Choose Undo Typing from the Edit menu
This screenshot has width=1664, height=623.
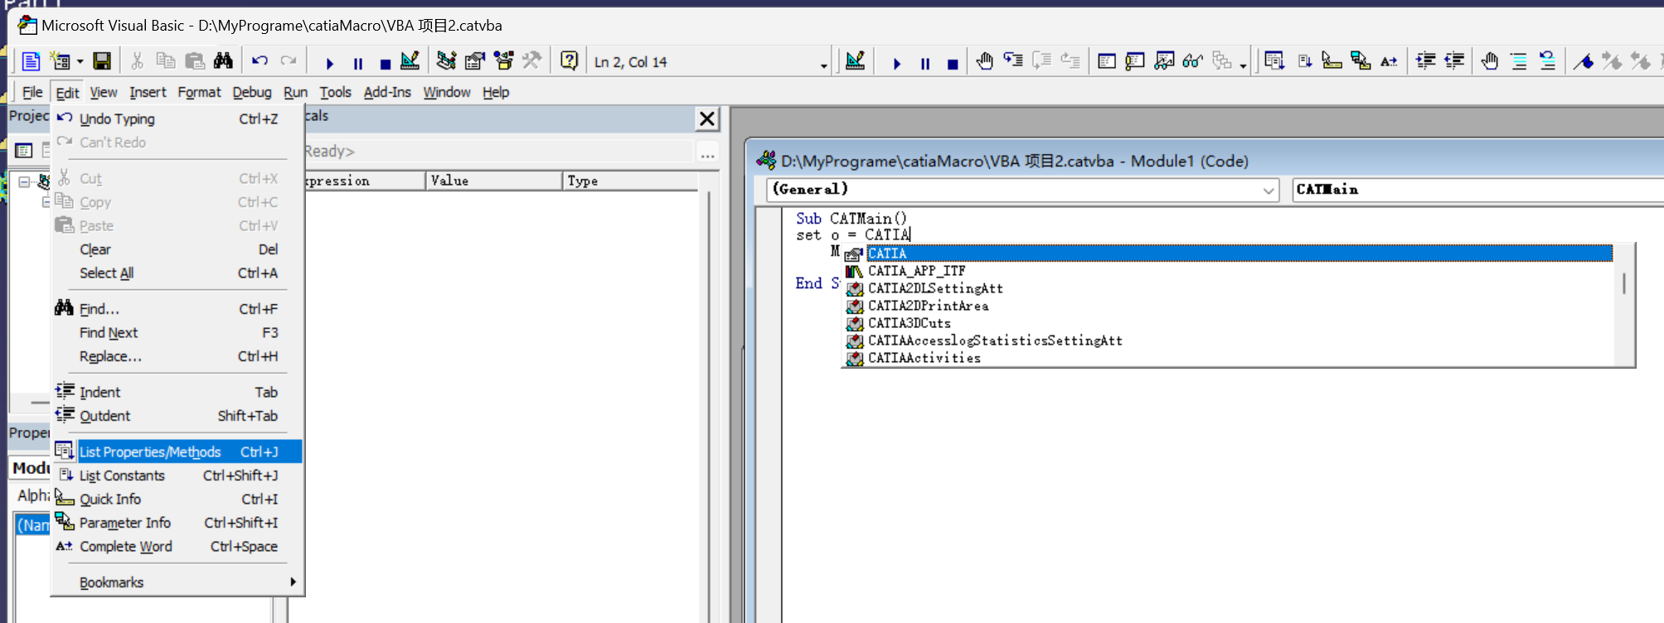coord(177,118)
